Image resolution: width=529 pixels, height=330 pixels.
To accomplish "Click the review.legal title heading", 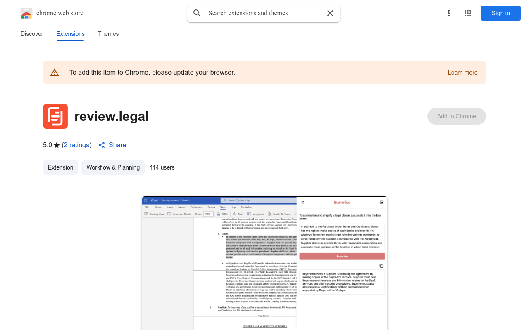I will [112, 116].
